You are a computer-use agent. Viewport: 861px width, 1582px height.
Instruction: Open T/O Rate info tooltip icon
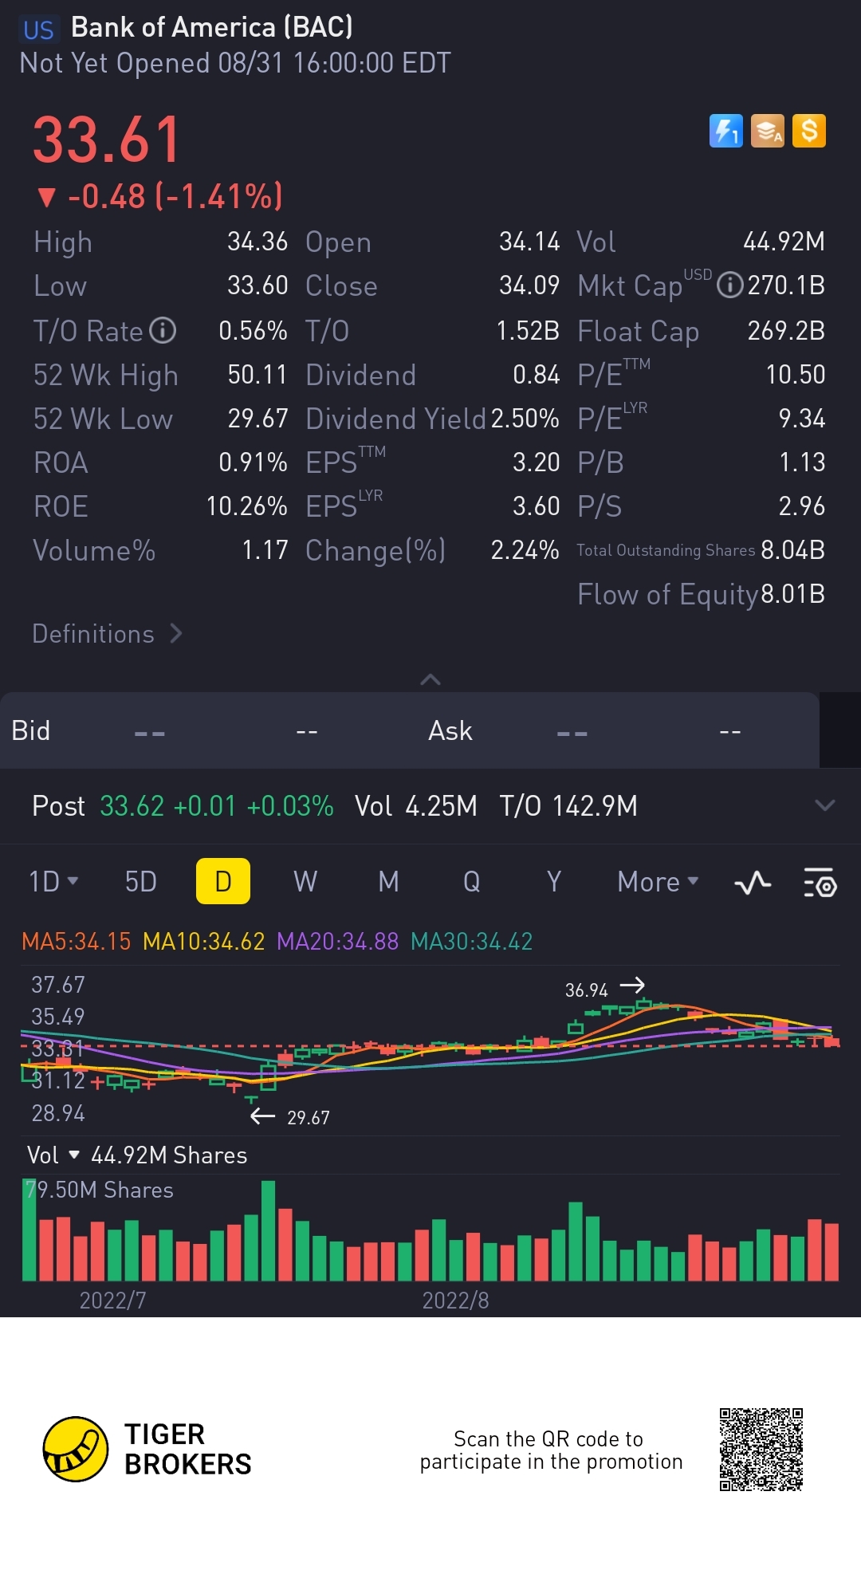click(x=163, y=330)
